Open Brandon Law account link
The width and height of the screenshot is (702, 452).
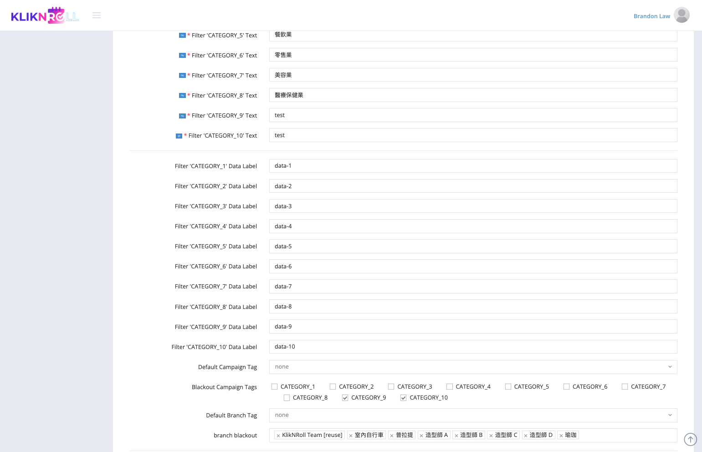(651, 16)
